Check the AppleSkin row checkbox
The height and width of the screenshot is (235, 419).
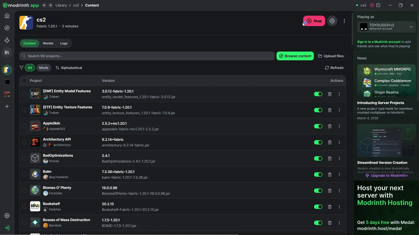(24, 126)
